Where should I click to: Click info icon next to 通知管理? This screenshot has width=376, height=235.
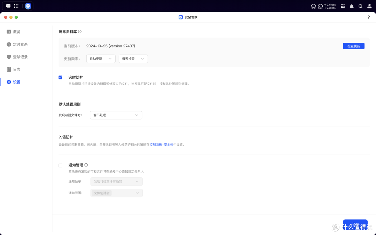coord(86,165)
